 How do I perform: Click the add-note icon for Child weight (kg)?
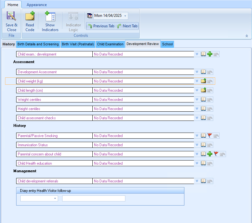(203, 81)
